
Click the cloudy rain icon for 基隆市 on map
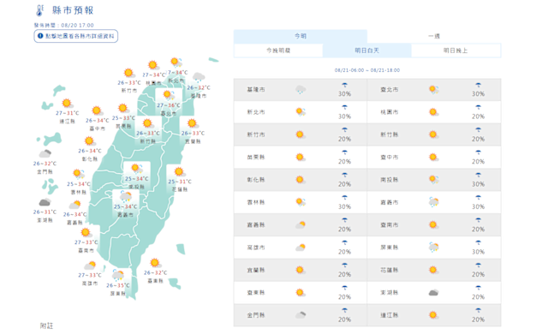[x=199, y=77]
